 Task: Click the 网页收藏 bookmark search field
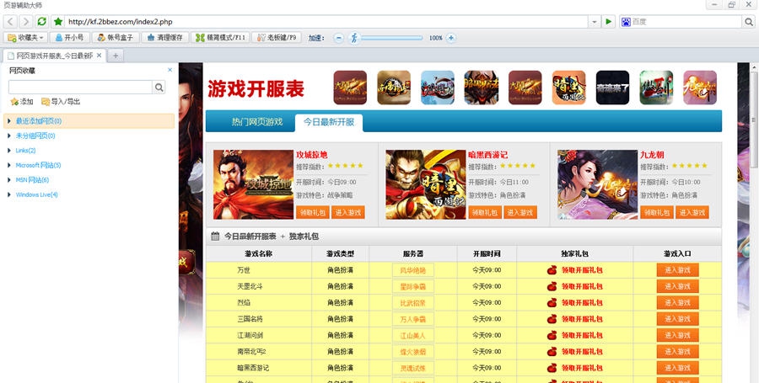pos(80,87)
